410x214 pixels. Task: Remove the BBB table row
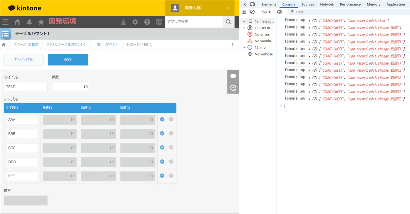(171, 134)
